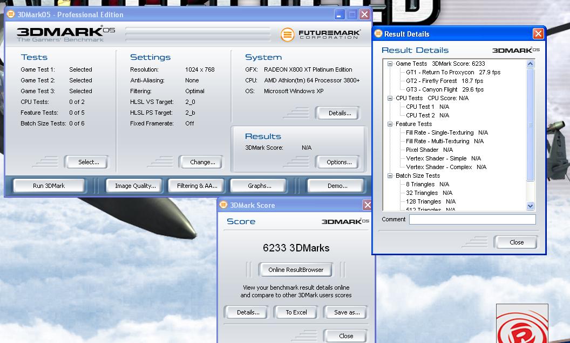Select GT2 - Firefly Forest row
Screen dimensions: 570x343
(444, 81)
